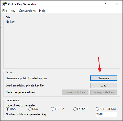Click the number of bits field
The height and width of the screenshot is (121, 123).
tap(106, 114)
